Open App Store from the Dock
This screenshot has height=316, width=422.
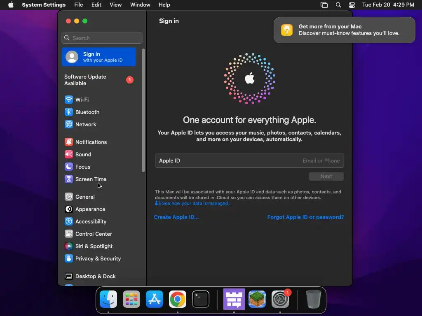click(155, 299)
